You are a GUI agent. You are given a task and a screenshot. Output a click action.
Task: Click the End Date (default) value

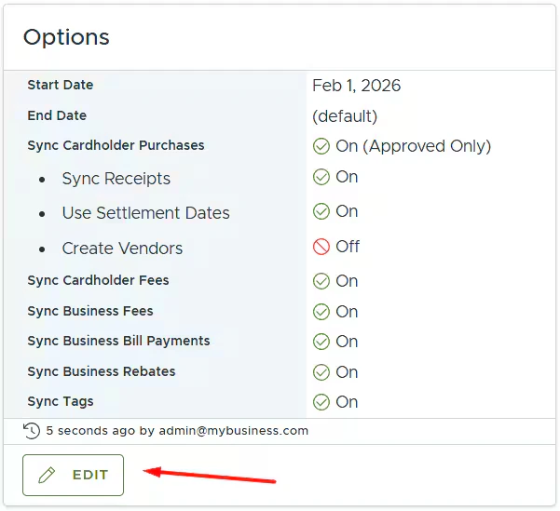[345, 116]
